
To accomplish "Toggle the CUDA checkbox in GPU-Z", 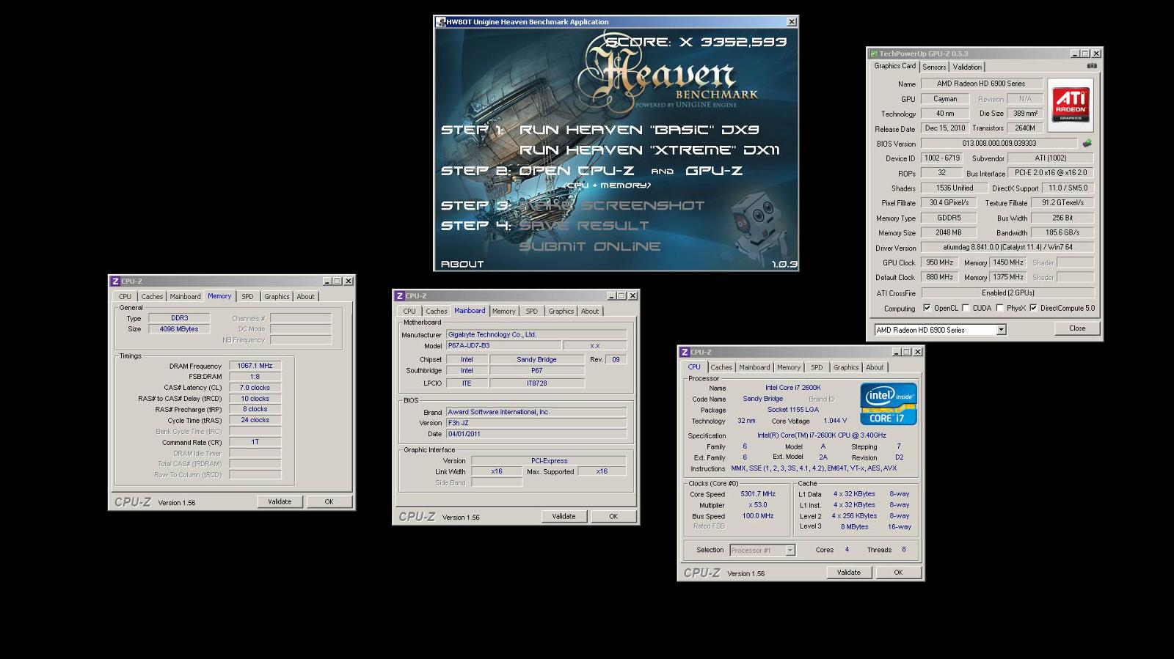I will coord(966,308).
